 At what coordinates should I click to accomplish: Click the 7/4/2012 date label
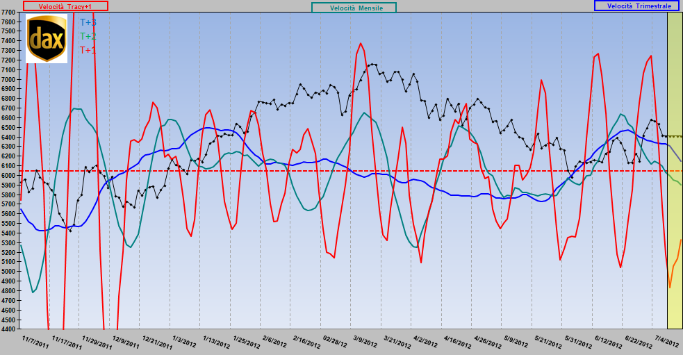tap(666, 340)
